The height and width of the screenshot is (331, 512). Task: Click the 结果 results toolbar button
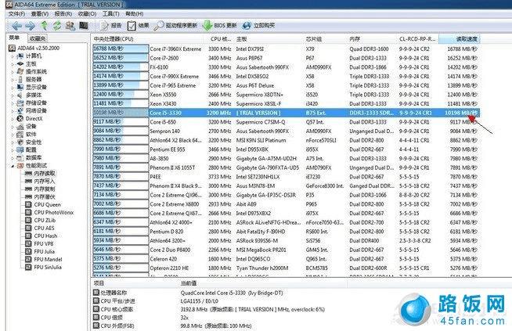coord(138,26)
